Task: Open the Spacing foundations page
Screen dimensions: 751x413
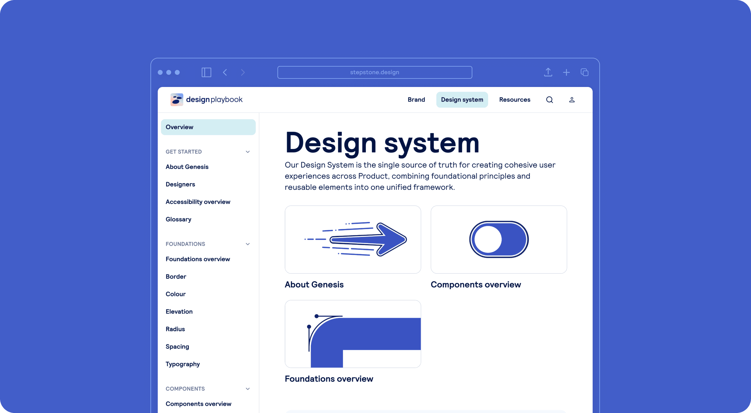Action: pos(177,346)
